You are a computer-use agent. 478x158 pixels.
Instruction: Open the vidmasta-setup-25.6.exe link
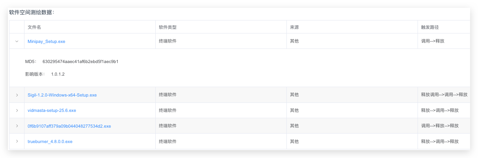point(52,110)
